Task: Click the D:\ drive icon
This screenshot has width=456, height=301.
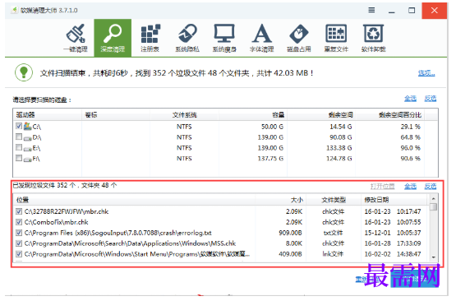Action: pos(28,138)
